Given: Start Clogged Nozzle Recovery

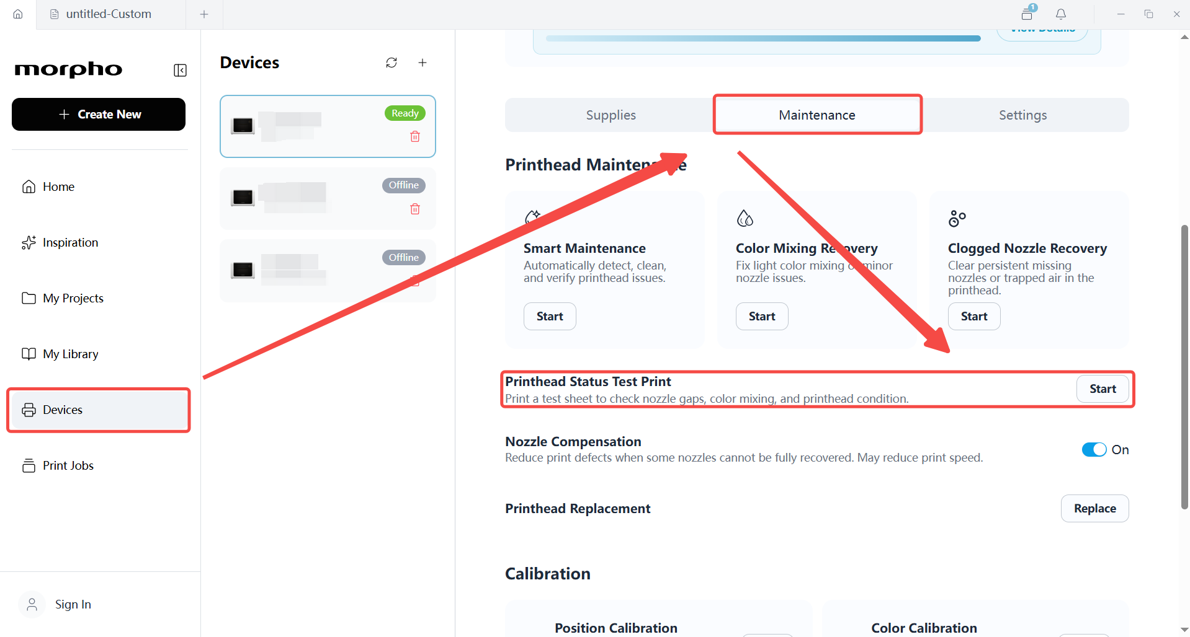Looking at the screenshot, I should [974, 316].
